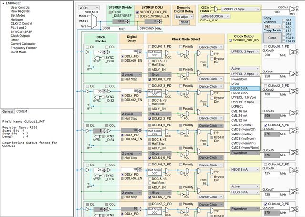
Task: Choose CML 16 mA format option
Action: pos(245,111)
